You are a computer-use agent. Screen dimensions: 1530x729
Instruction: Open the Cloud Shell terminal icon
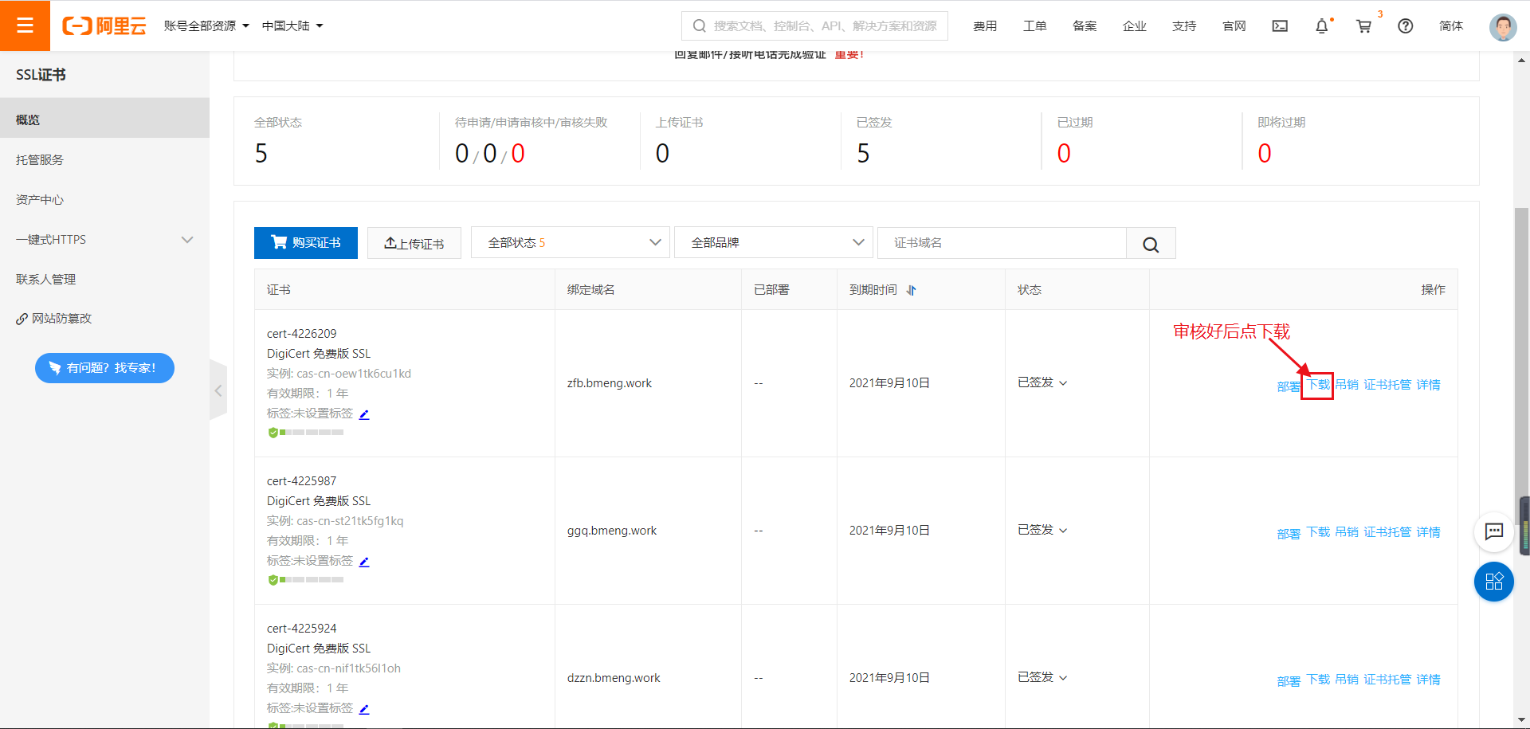click(x=1280, y=26)
